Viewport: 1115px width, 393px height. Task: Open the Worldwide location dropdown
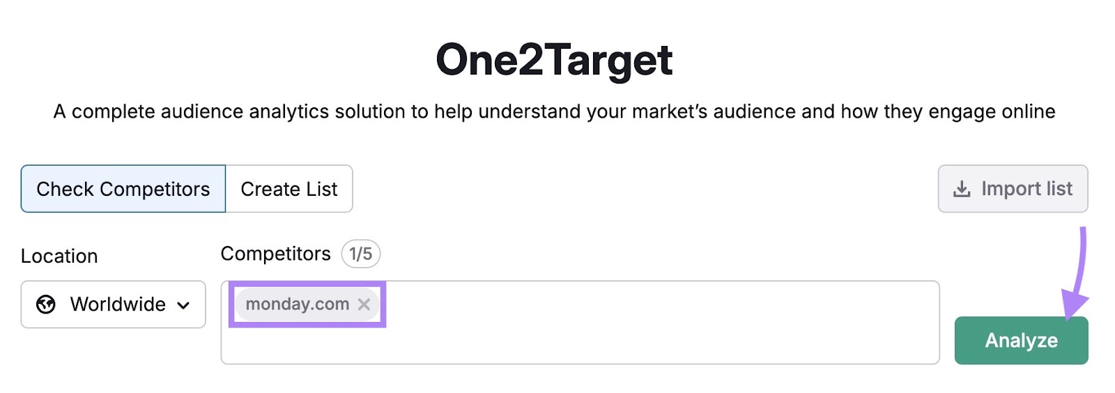113,305
